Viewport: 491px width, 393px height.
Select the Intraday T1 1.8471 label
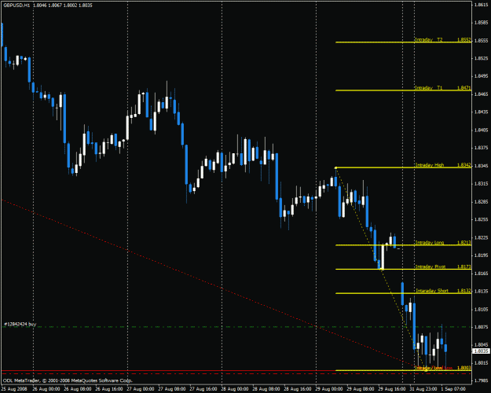[443, 88]
